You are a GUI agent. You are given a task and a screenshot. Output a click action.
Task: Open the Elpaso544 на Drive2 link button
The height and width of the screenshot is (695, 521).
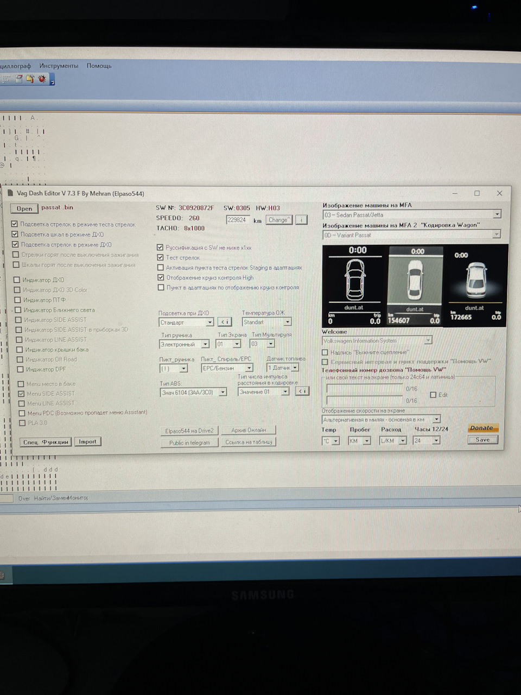click(x=189, y=431)
